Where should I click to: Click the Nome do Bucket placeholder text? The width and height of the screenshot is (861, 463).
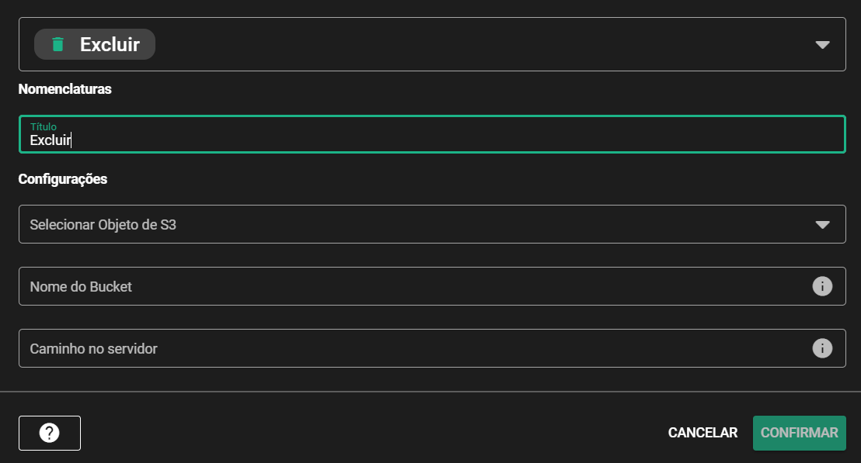click(81, 287)
